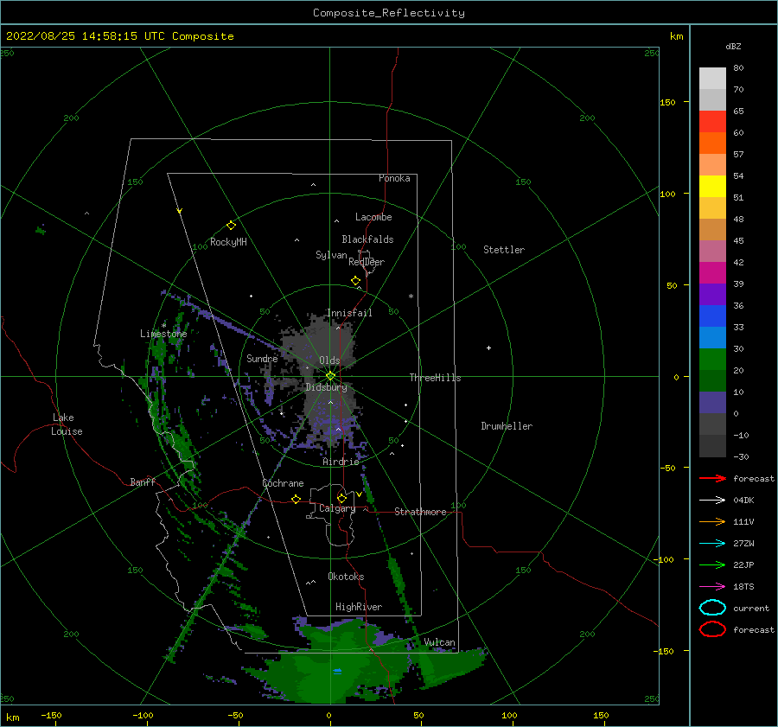Click the Didsbury label
Viewport: 778px width, 727px height.
[326, 387]
